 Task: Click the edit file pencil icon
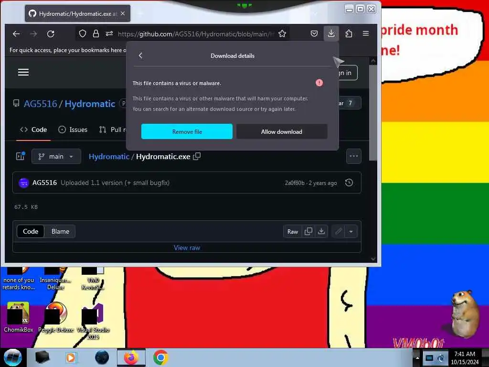(x=339, y=232)
